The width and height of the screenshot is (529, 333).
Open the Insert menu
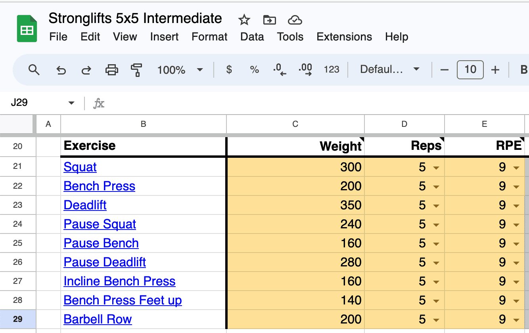[x=164, y=37]
